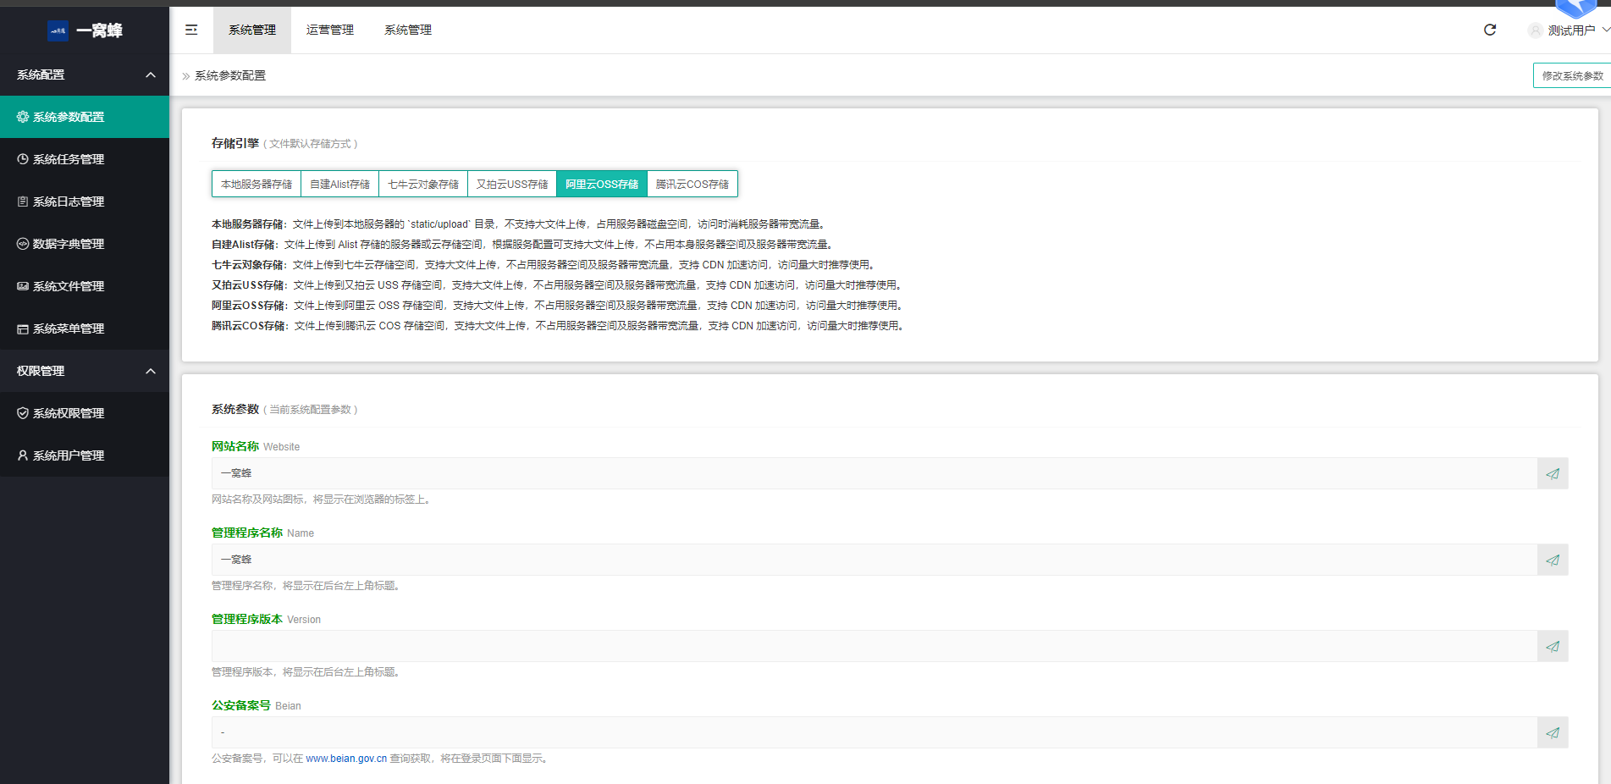Viewport: 1611px width, 784px height.
Task: Click clock icon beside 系统任务管理
Action: (x=23, y=159)
